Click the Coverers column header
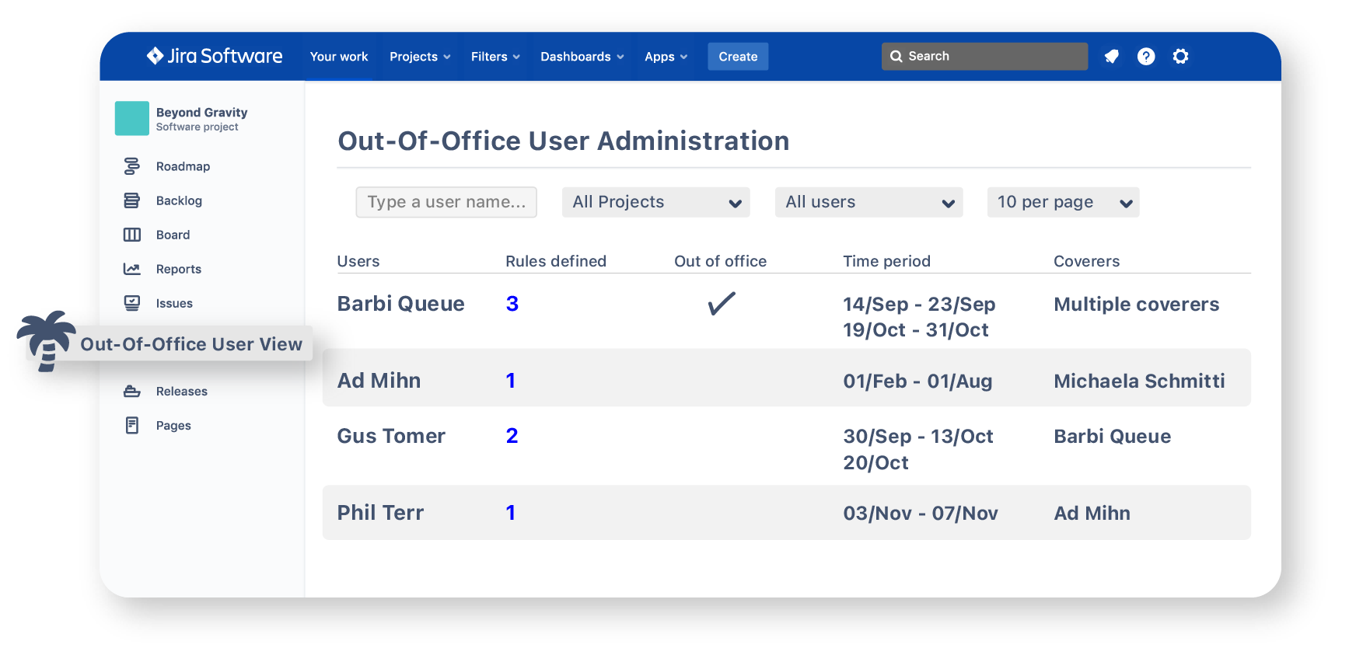The height and width of the screenshot is (655, 1349). [1086, 261]
